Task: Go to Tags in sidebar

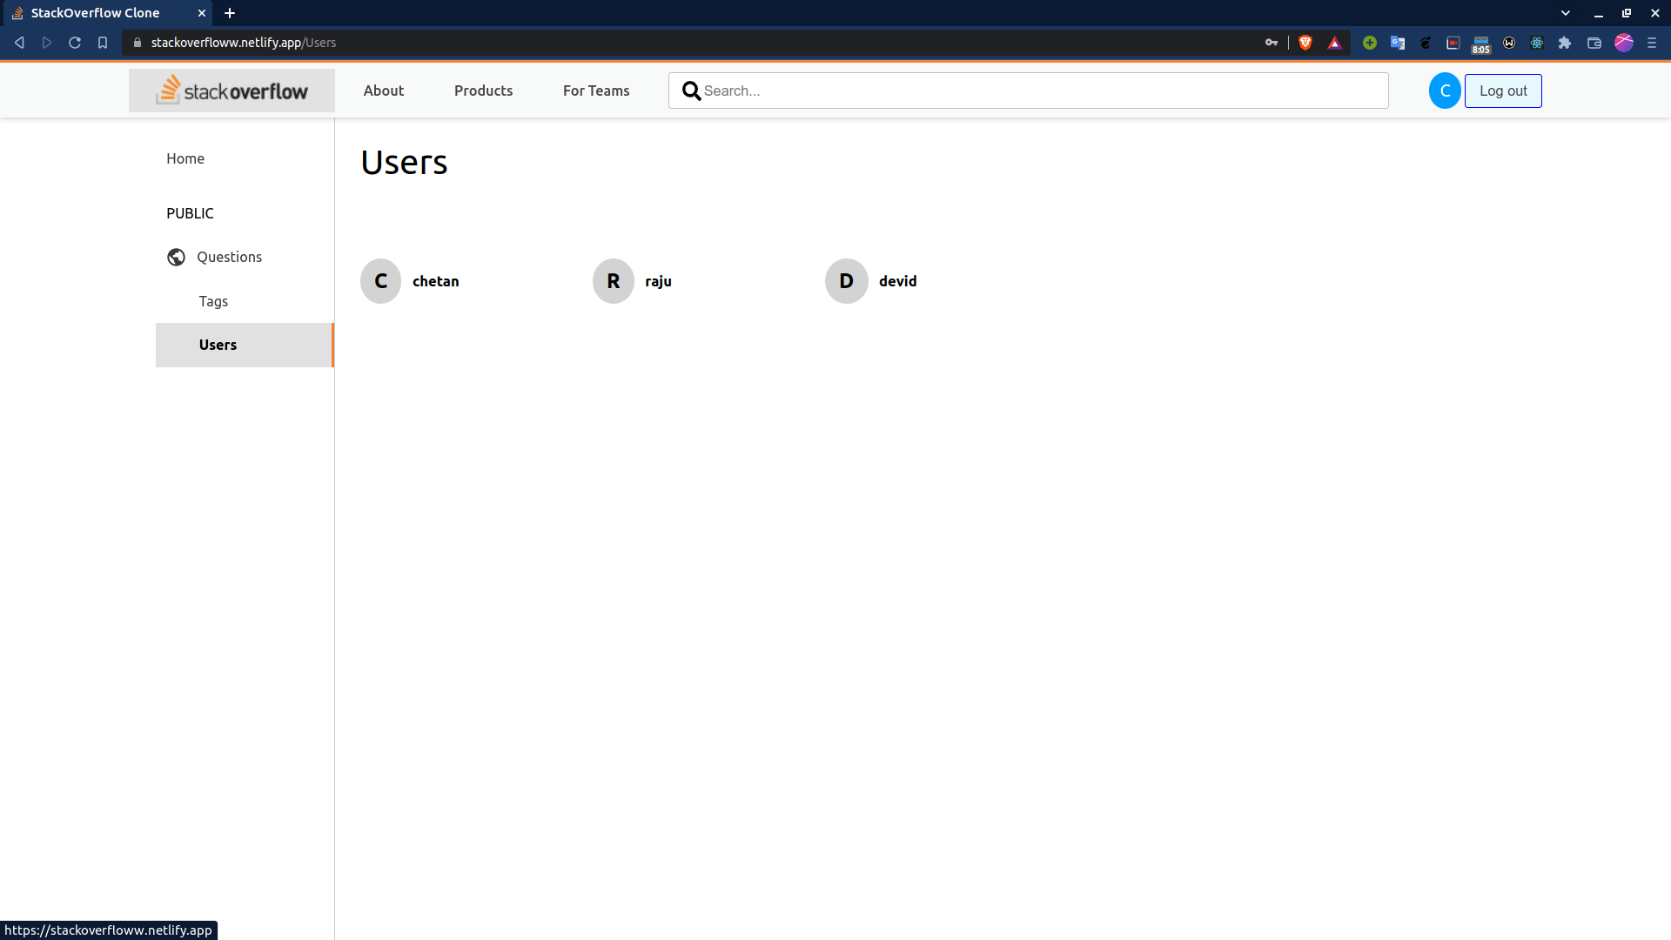Action: [x=213, y=301]
